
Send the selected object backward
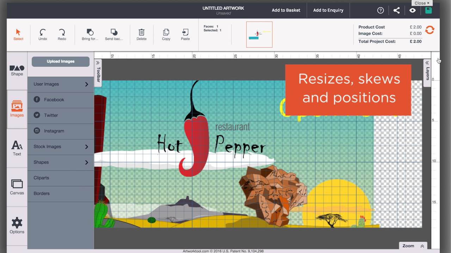[114, 35]
